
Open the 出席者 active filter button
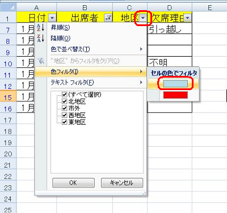click(108, 18)
